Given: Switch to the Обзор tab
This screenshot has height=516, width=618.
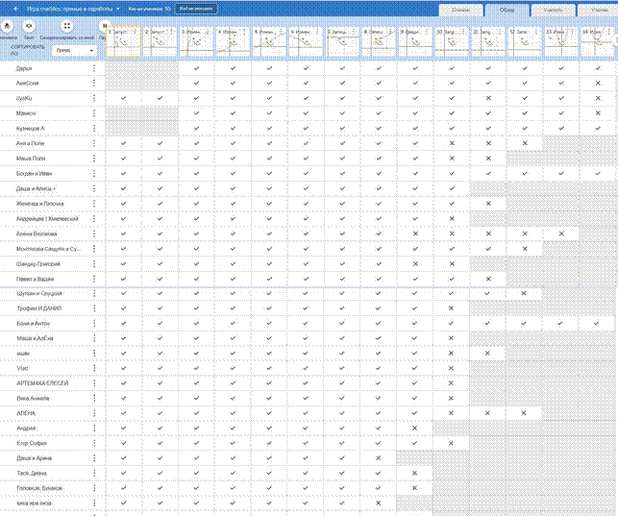Looking at the screenshot, I should 505,10.
